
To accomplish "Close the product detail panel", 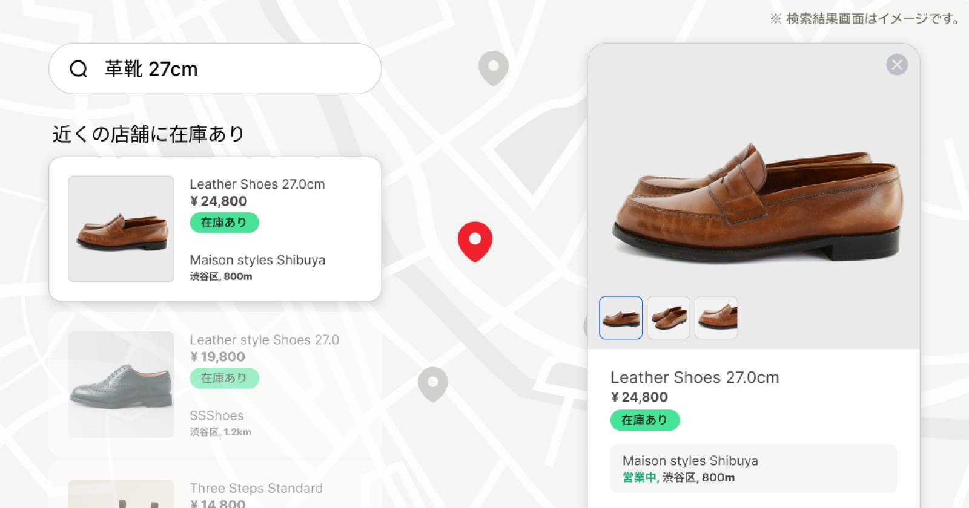I will 897,65.
